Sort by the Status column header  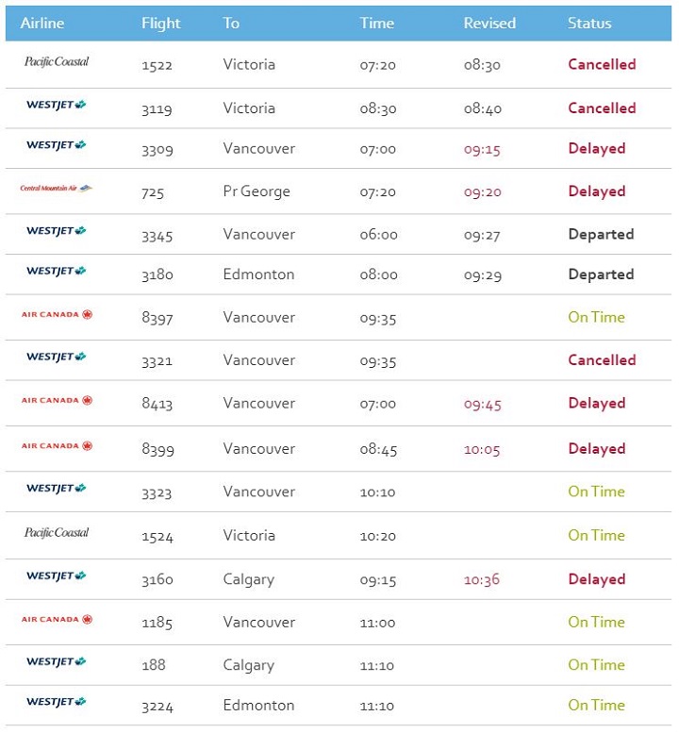(589, 23)
